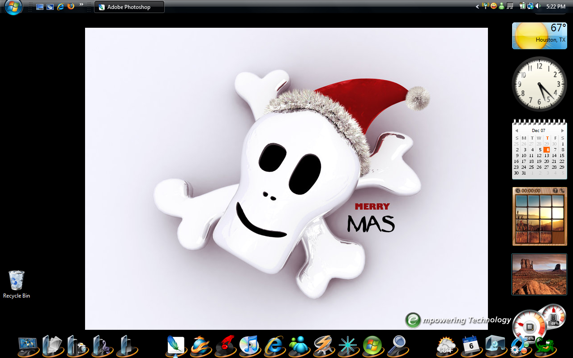Click memory 49% gauge gadget
Image resolution: width=573 pixels, height=358 pixels.
coord(553,316)
